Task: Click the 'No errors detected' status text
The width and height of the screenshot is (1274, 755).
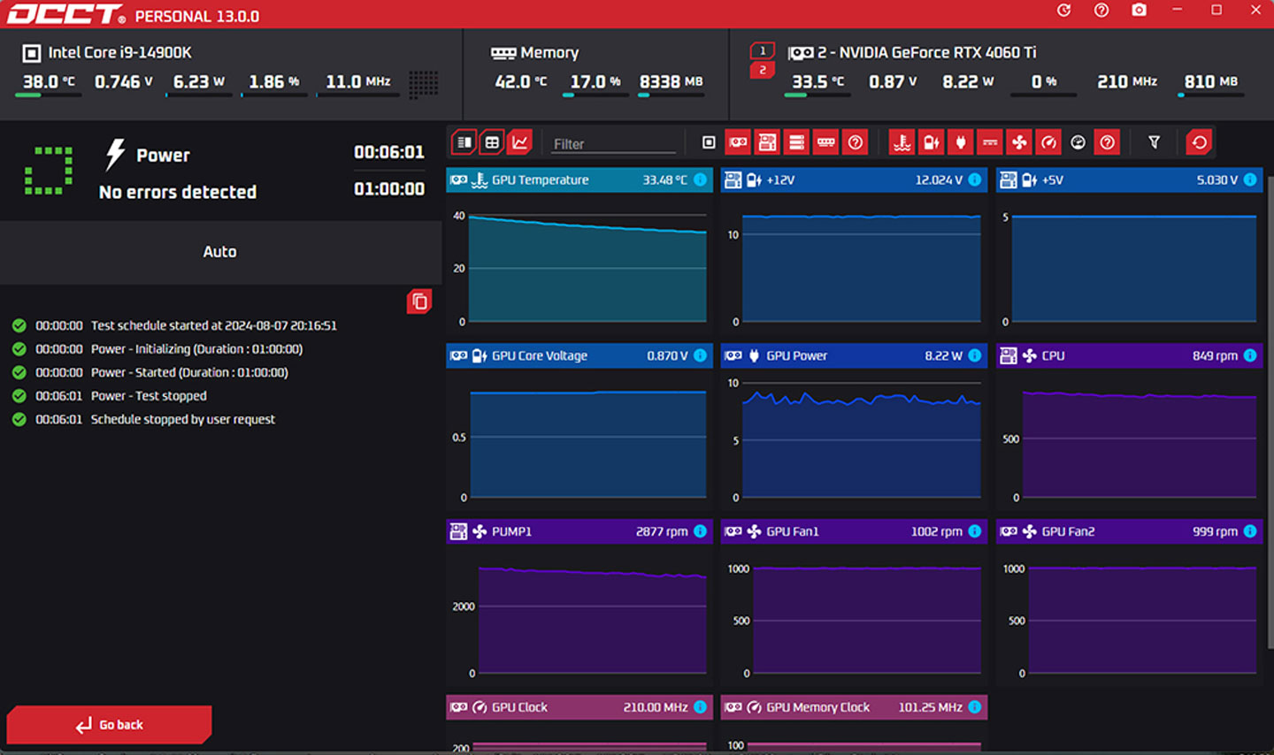Action: point(178,192)
